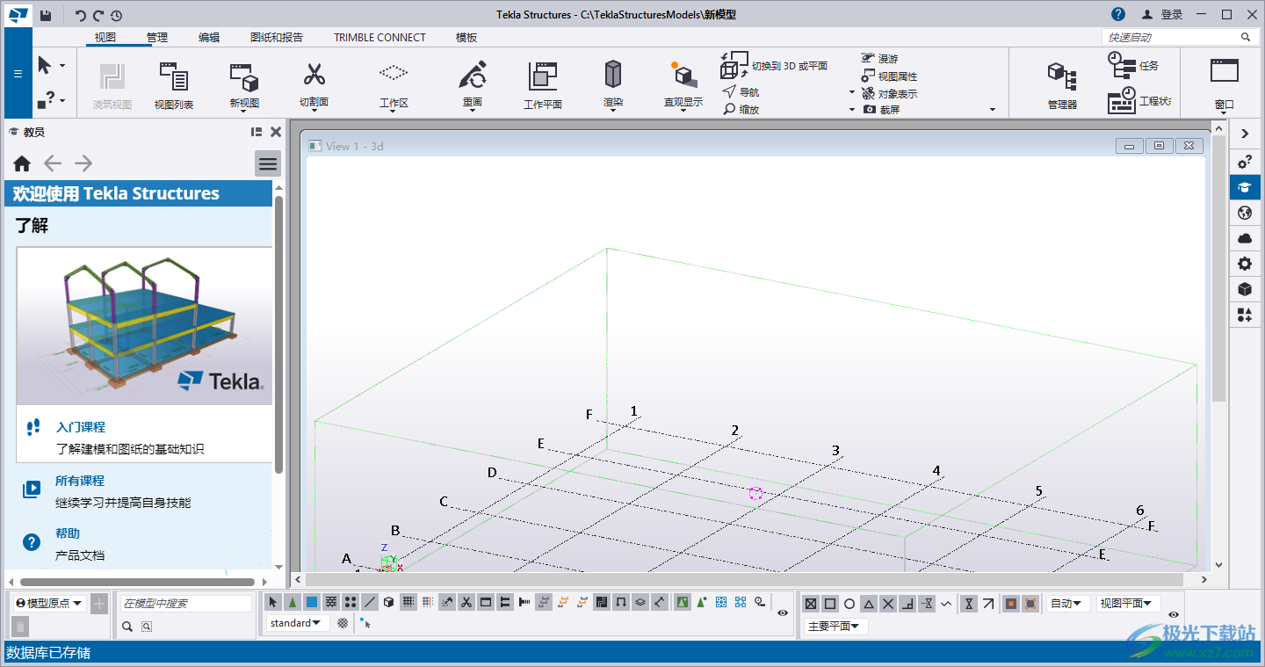Screen dimensions: 1265x667
Task: Open the 管理器 manager panel
Action: coord(1060,83)
